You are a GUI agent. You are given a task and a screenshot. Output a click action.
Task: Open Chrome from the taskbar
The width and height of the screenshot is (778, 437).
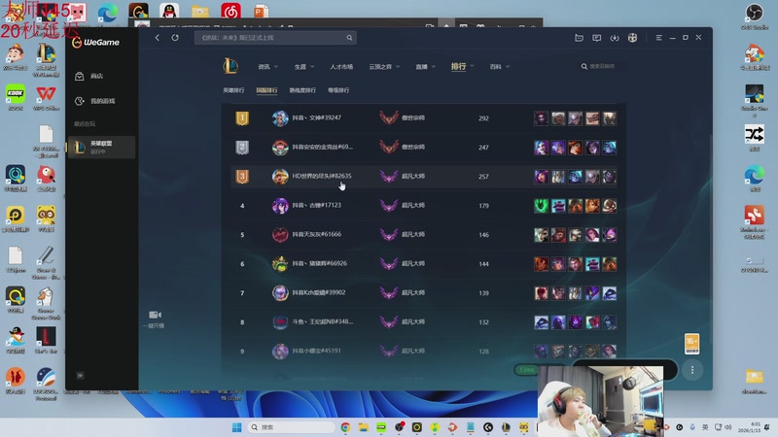[x=345, y=427]
